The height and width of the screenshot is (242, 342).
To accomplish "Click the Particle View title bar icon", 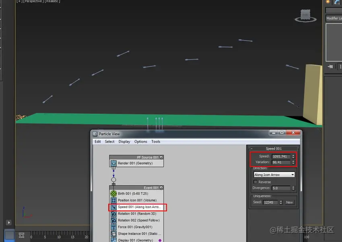I will 95,134.
